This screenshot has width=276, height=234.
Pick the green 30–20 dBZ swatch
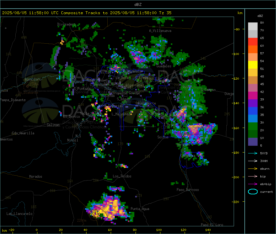click(253, 126)
